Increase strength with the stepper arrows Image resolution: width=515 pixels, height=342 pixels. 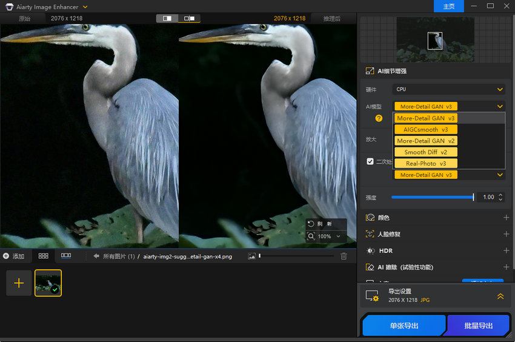pyautogui.click(x=500, y=195)
